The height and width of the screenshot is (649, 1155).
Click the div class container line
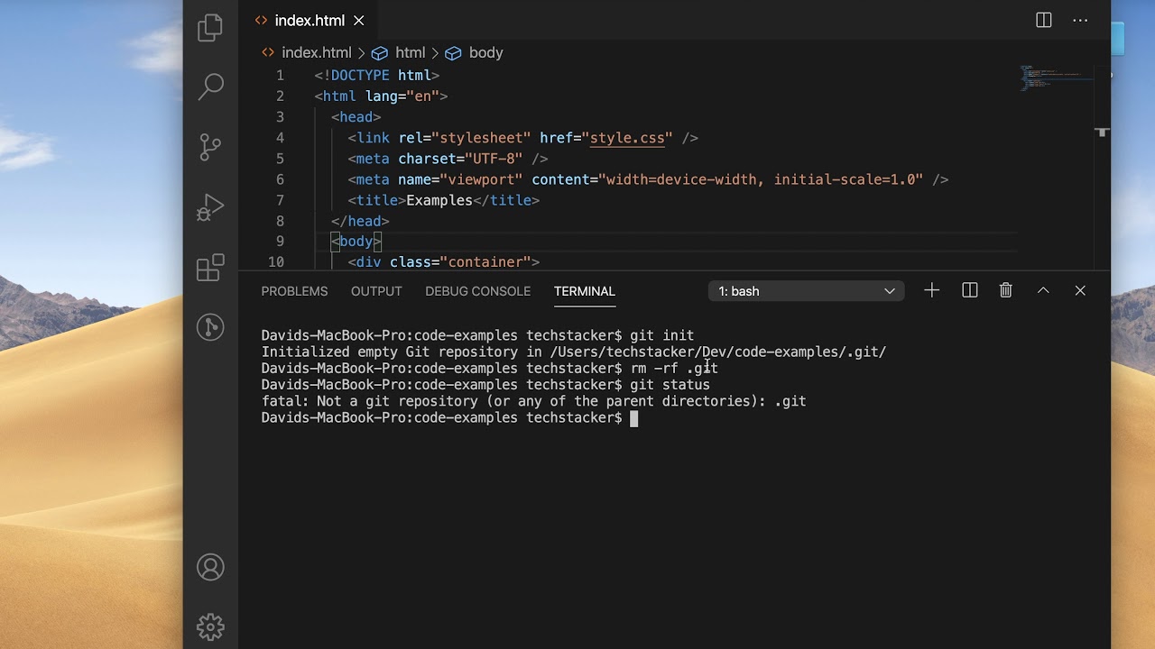(x=444, y=262)
